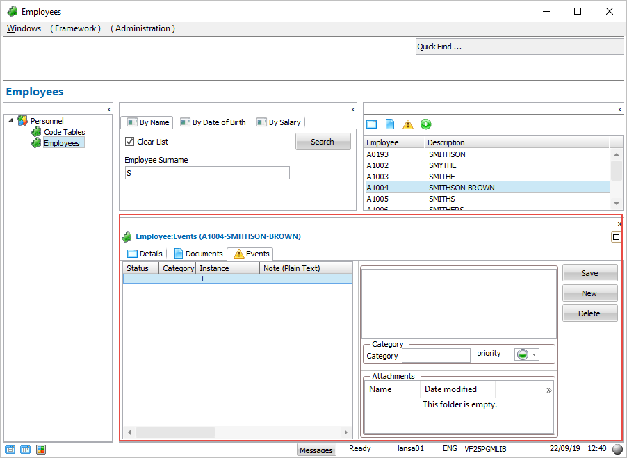
Task: Switch to the By Date of Birth tab
Action: pos(213,122)
